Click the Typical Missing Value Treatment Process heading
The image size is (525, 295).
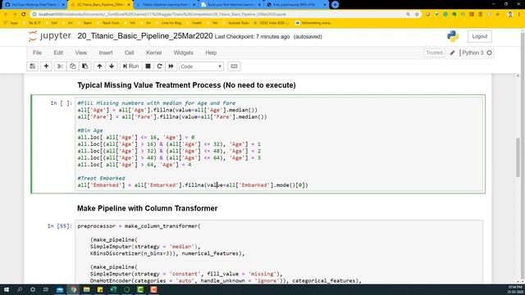click(186, 85)
